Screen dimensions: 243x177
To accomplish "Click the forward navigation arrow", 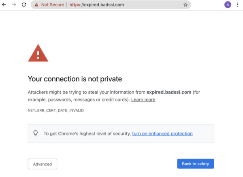I will point(14,5).
